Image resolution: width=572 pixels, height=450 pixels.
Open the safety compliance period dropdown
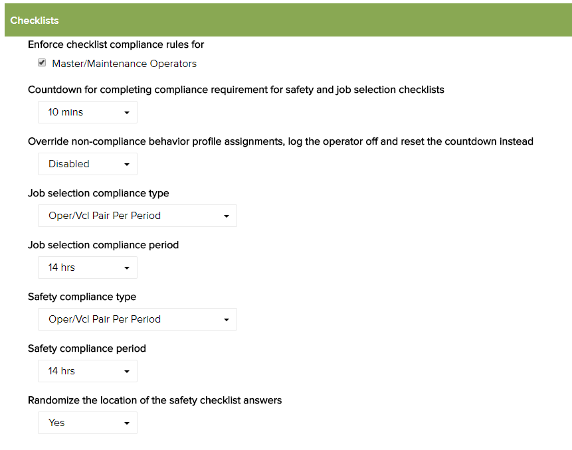pos(87,370)
